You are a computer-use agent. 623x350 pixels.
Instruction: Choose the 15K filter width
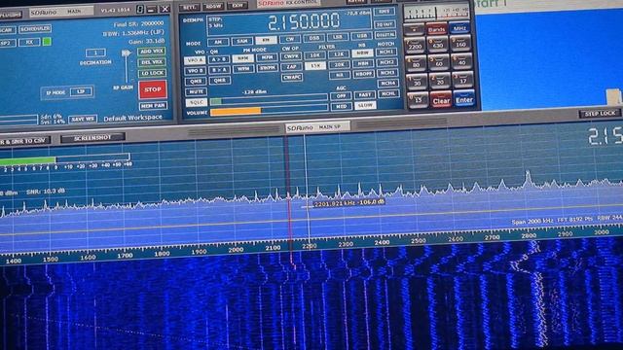(315, 66)
